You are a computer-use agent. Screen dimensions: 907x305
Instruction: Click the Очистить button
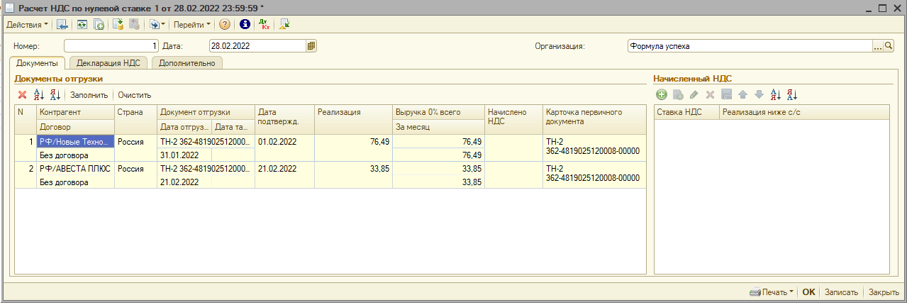pyautogui.click(x=135, y=95)
